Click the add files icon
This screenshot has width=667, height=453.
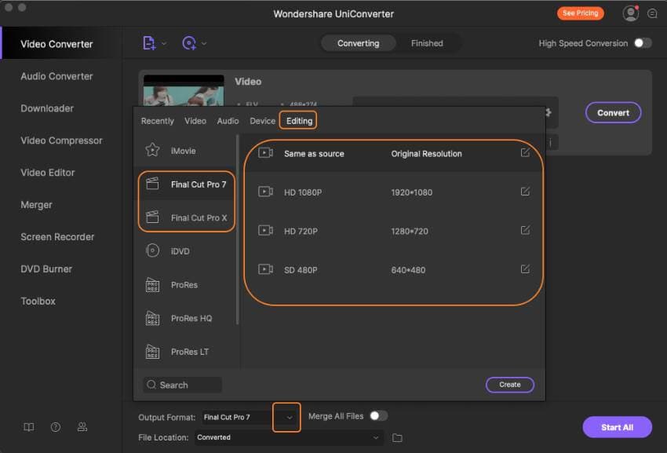149,43
